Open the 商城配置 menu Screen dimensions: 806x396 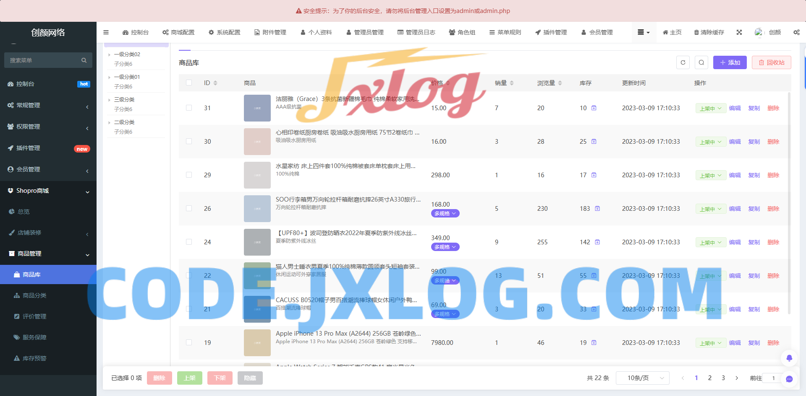[178, 32]
